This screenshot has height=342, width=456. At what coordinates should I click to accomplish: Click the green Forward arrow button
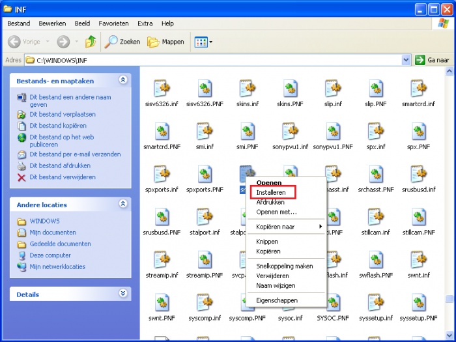tap(63, 42)
